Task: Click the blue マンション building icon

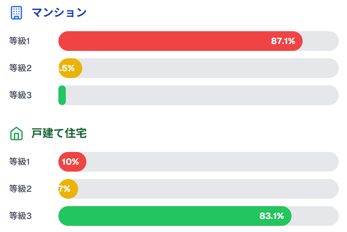Action: click(16, 13)
